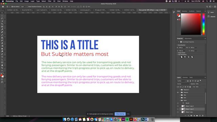The width and height of the screenshot is (217, 122).
Task: Select the Rectangular Marquee tool
Action: click(x=2, y=16)
